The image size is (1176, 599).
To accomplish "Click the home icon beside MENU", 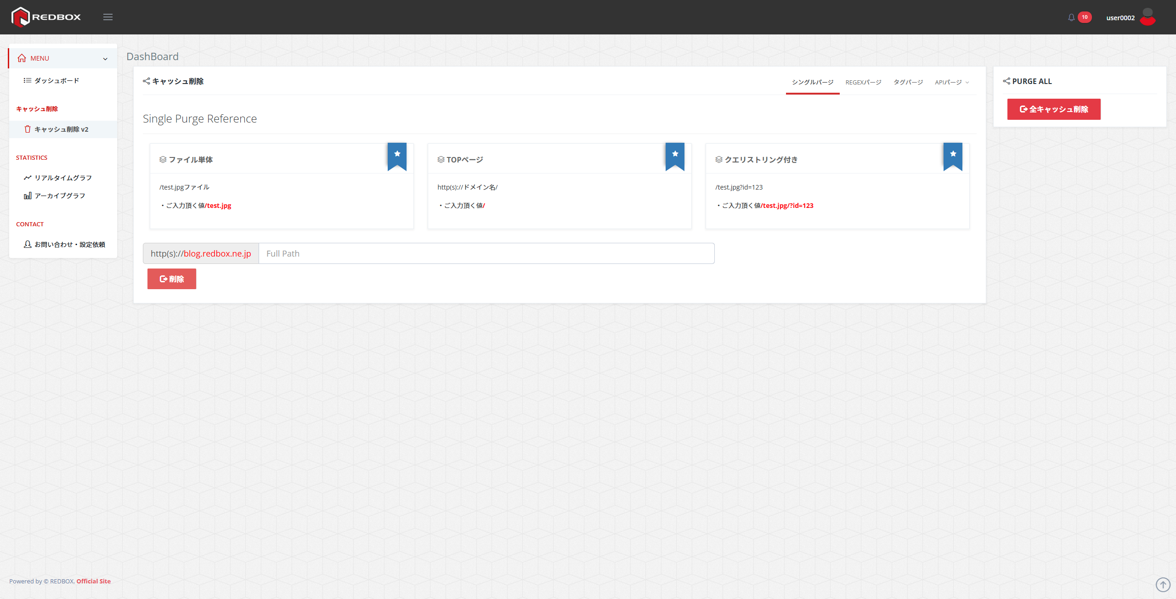I will [22, 58].
